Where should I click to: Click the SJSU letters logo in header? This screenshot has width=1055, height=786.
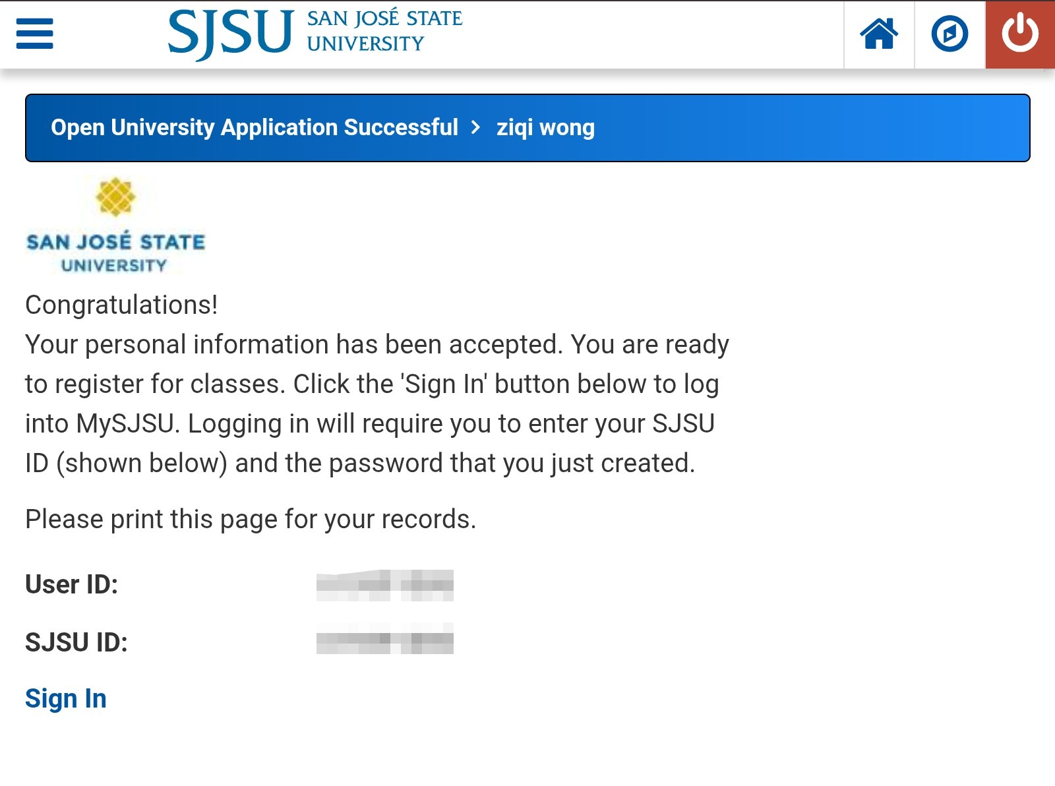pyautogui.click(x=231, y=33)
